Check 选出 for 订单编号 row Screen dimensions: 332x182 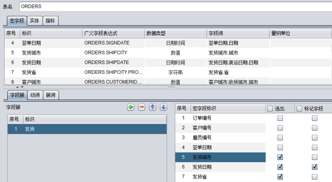(x=280, y=118)
